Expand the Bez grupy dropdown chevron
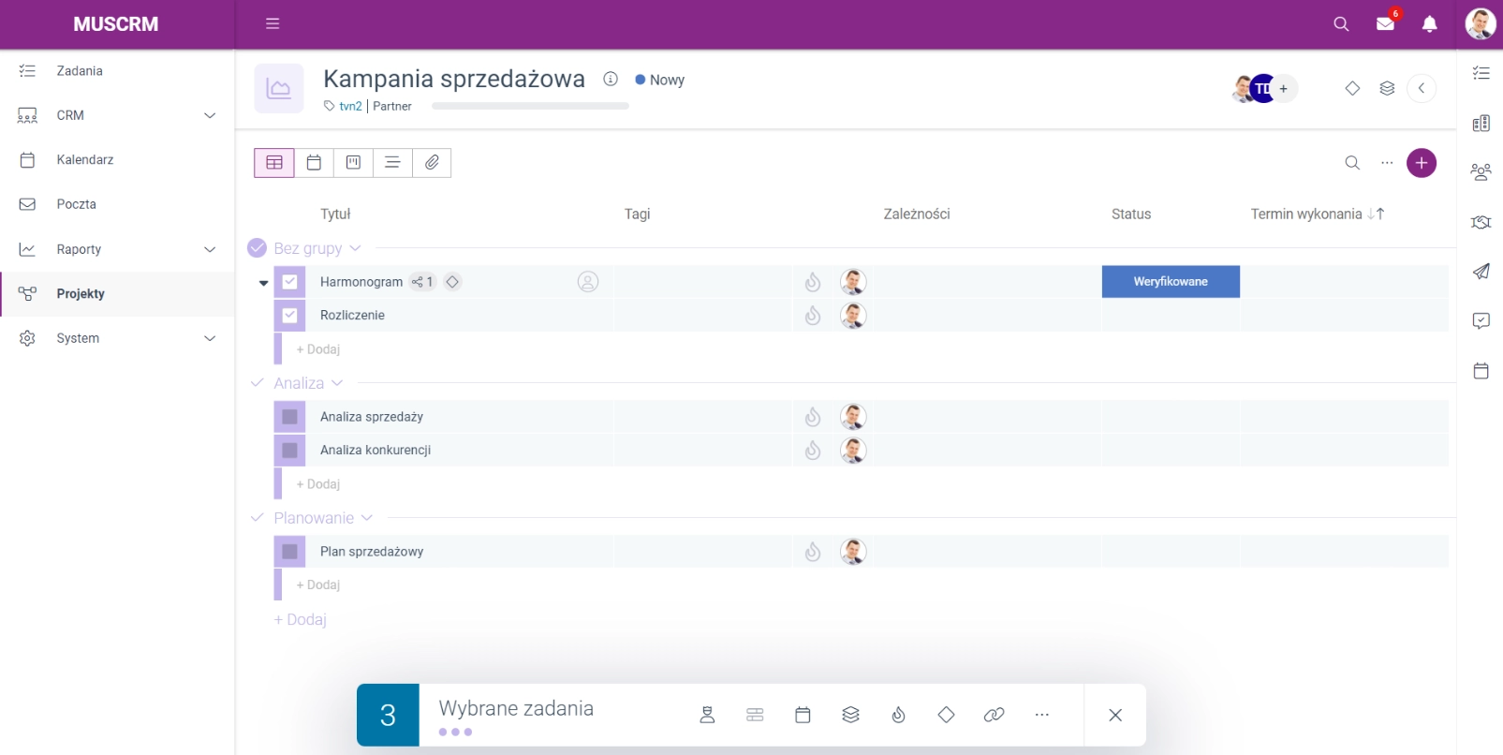The height and width of the screenshot is (755, 1503). 355,248
